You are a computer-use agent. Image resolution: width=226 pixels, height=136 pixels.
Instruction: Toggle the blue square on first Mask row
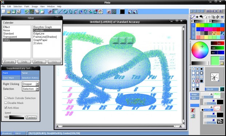coord(214,101)
